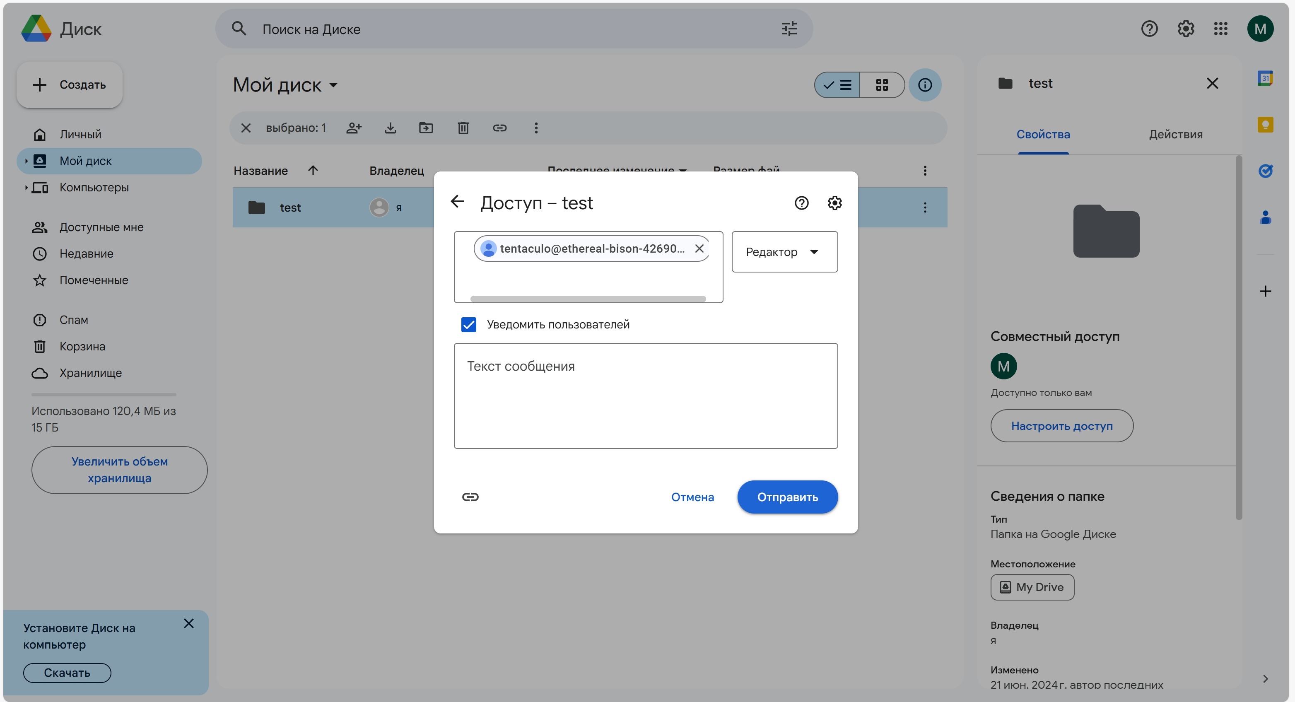Screen dimensions: 1295x702
Task: Expand the Мой диск tree arrow
Action: click(x=26, y=161)
